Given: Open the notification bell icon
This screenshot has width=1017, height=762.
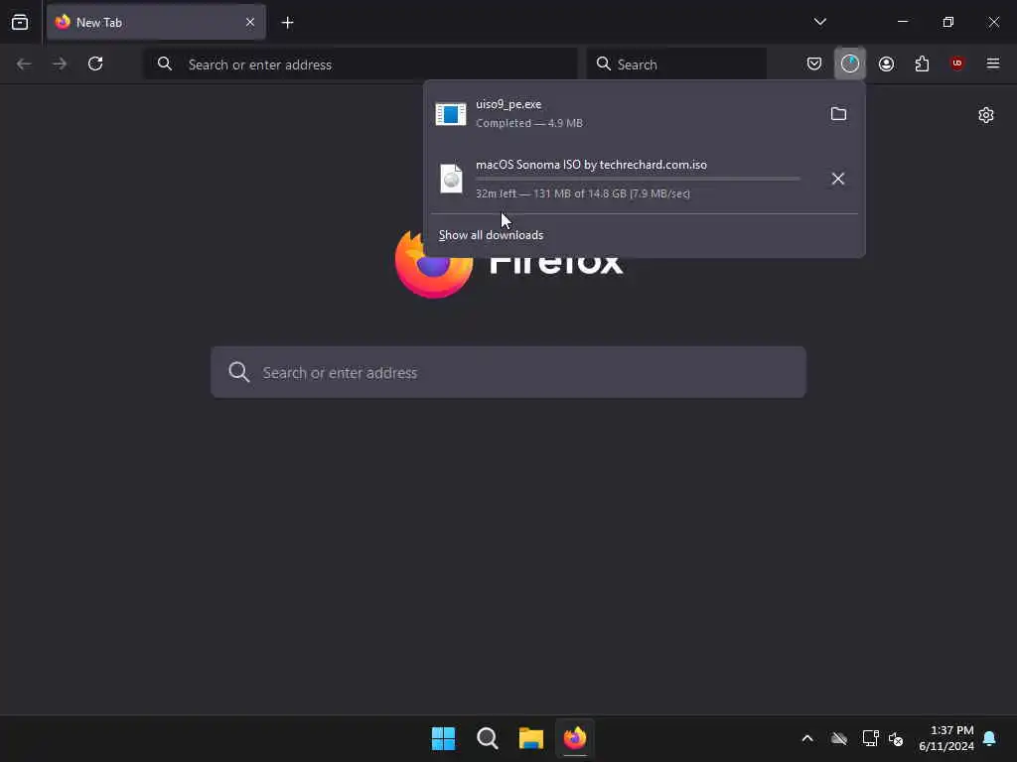Looking at the screenshot, I should click(x=990, y=738).
